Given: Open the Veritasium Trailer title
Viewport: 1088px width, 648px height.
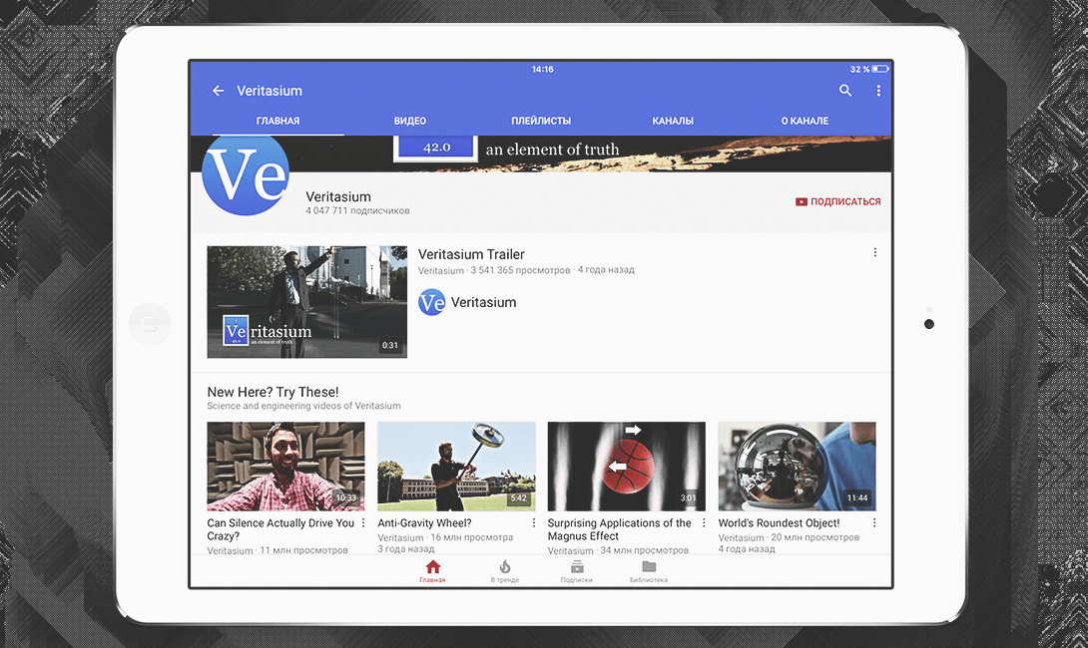Looking at the screenshot, I should coord(471,254).
